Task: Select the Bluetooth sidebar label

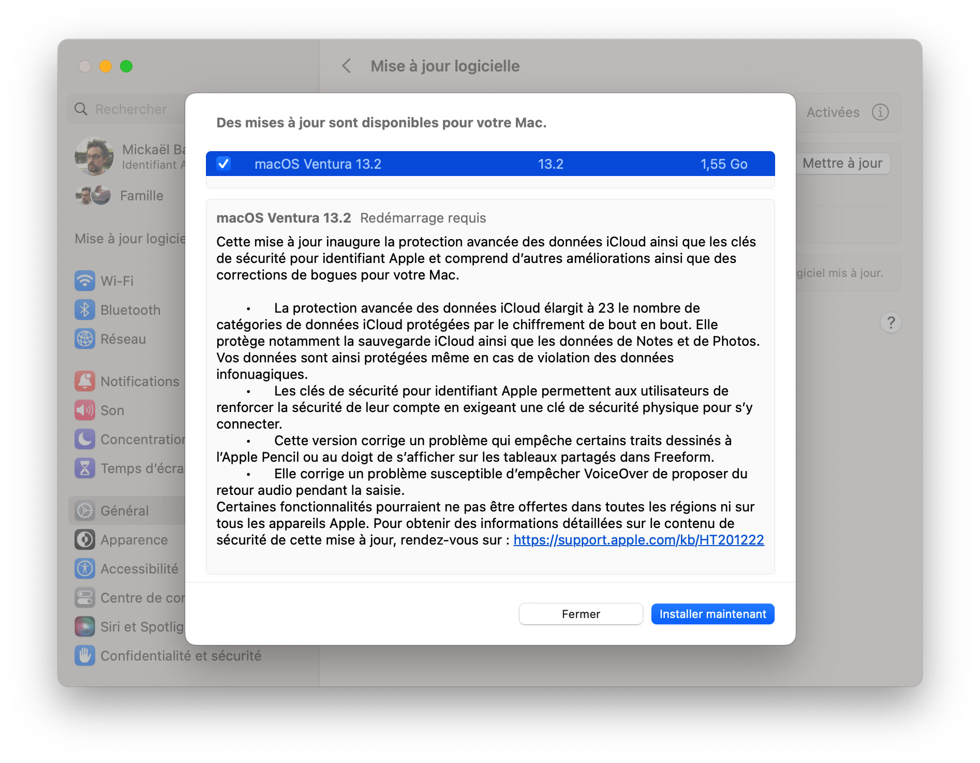Action: [x=130, y=310]
